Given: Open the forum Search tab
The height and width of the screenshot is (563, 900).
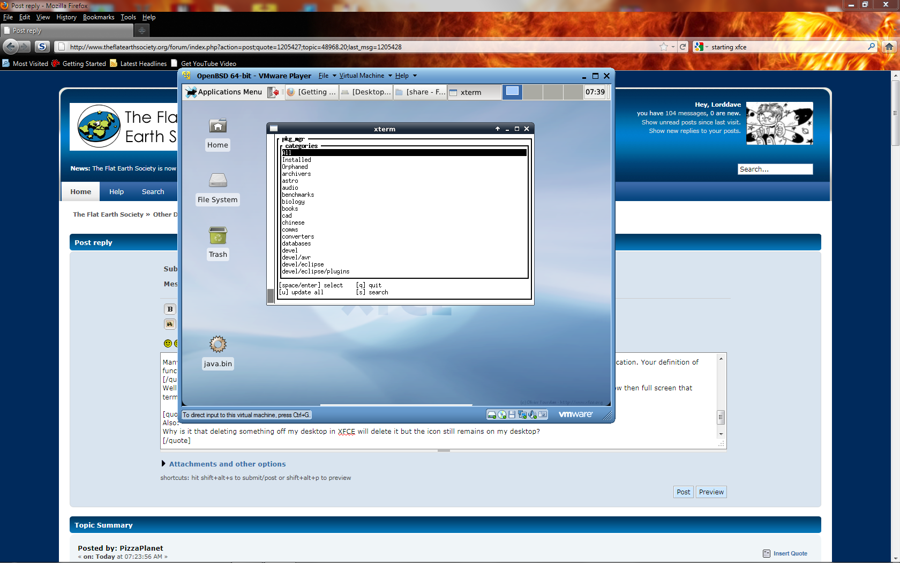Looking at the screenshot, I should [153, 191].
